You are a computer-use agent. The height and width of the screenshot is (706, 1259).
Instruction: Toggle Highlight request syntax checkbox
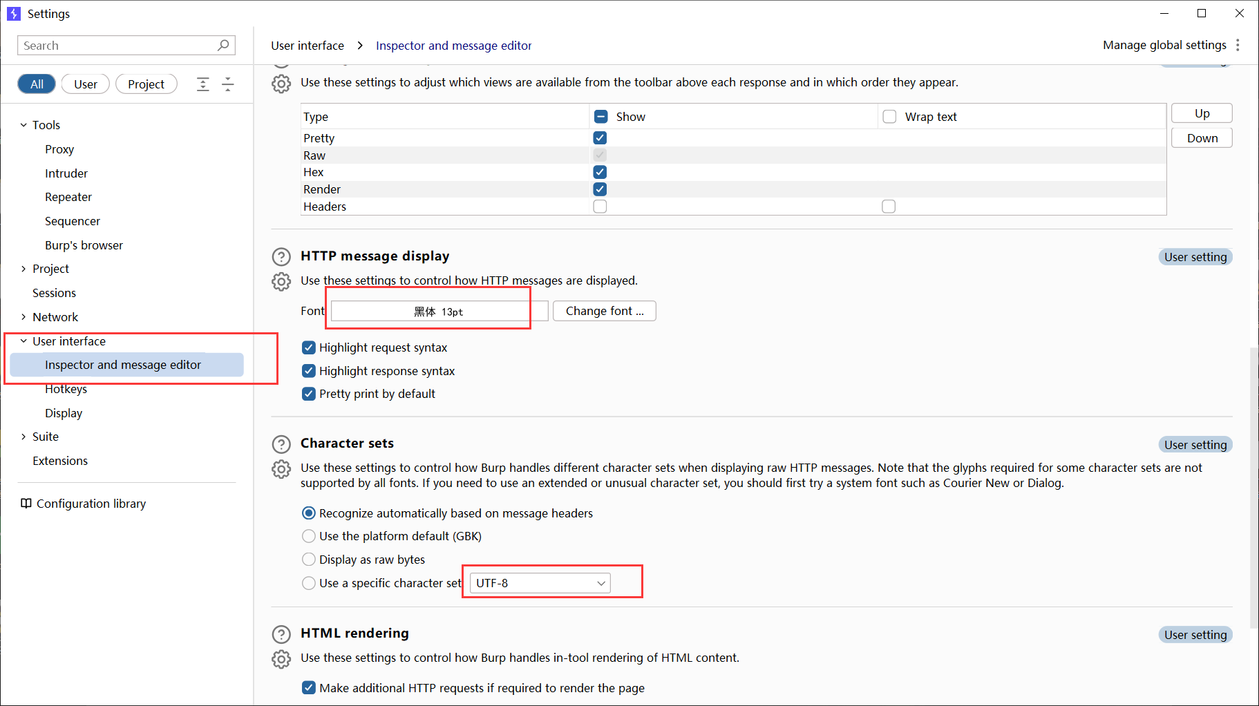(x=309, y=347)
